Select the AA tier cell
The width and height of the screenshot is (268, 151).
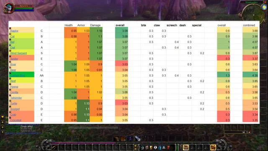(42, 75)
